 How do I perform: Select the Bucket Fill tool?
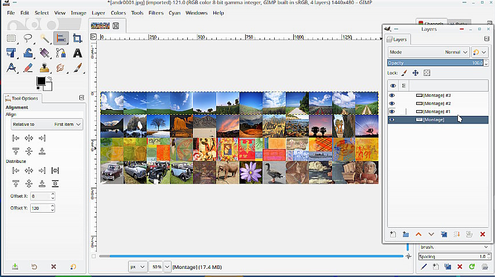pyautogui.click(x=45, y=53)
